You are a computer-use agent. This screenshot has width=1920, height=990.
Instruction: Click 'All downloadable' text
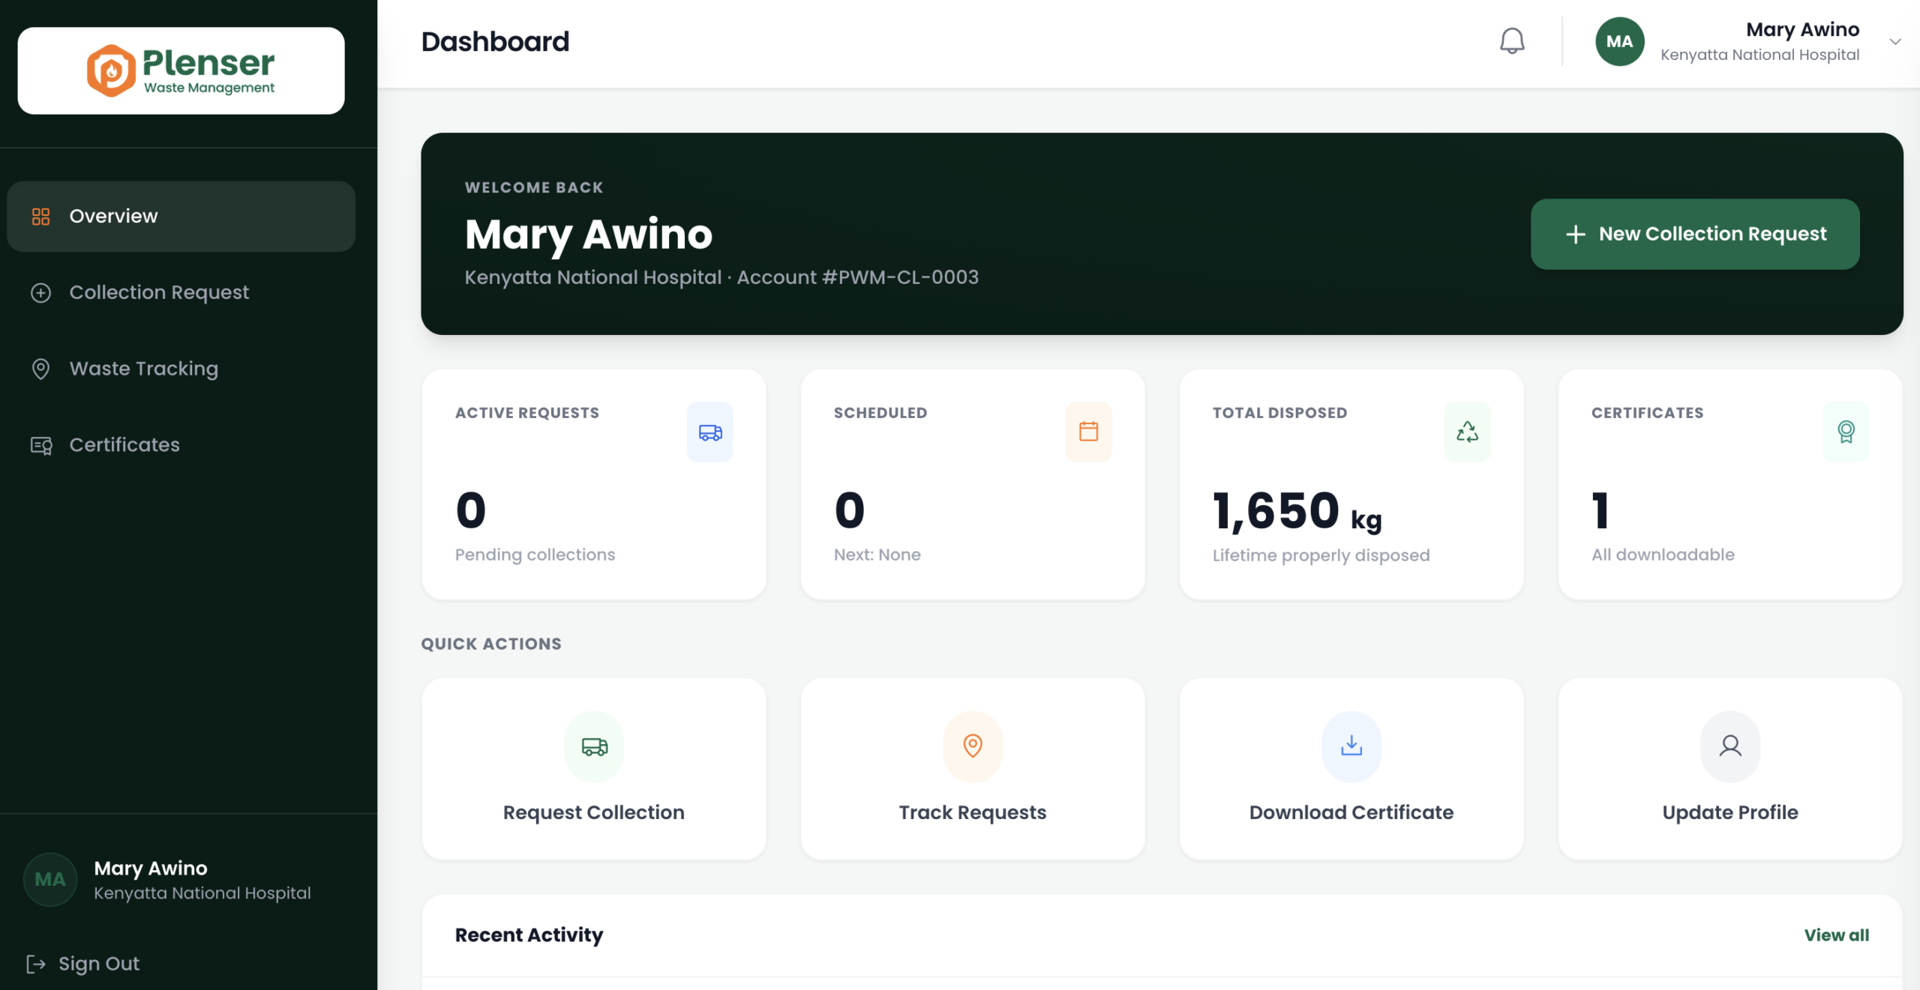[1663, 555]
